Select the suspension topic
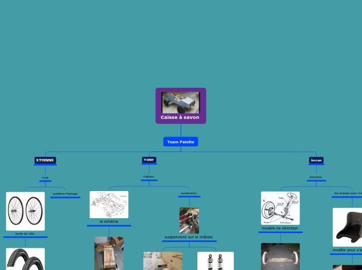This screenshot has width=362, height=270. click(189, 193)
